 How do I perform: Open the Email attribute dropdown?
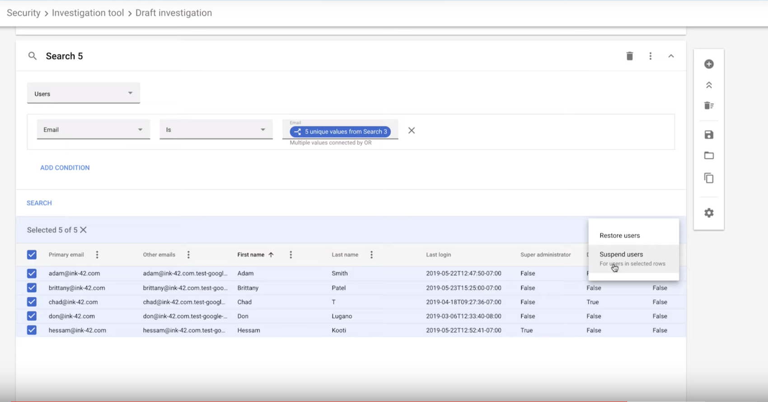[94, 129]
